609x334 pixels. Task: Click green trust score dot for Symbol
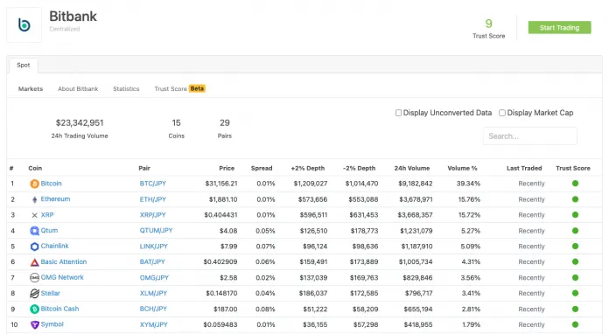click(x=575, y=324)
